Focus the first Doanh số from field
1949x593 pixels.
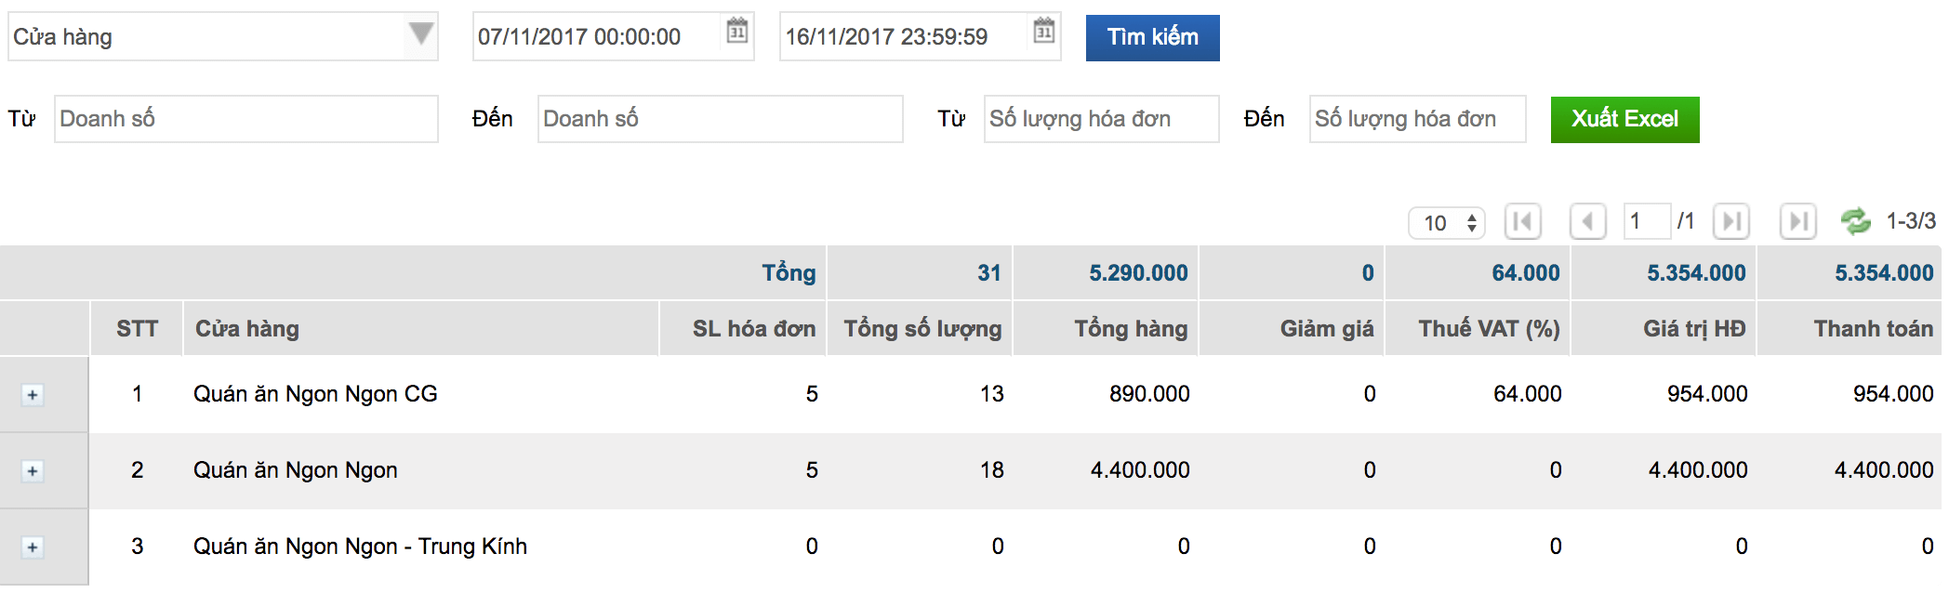(245, 119)
